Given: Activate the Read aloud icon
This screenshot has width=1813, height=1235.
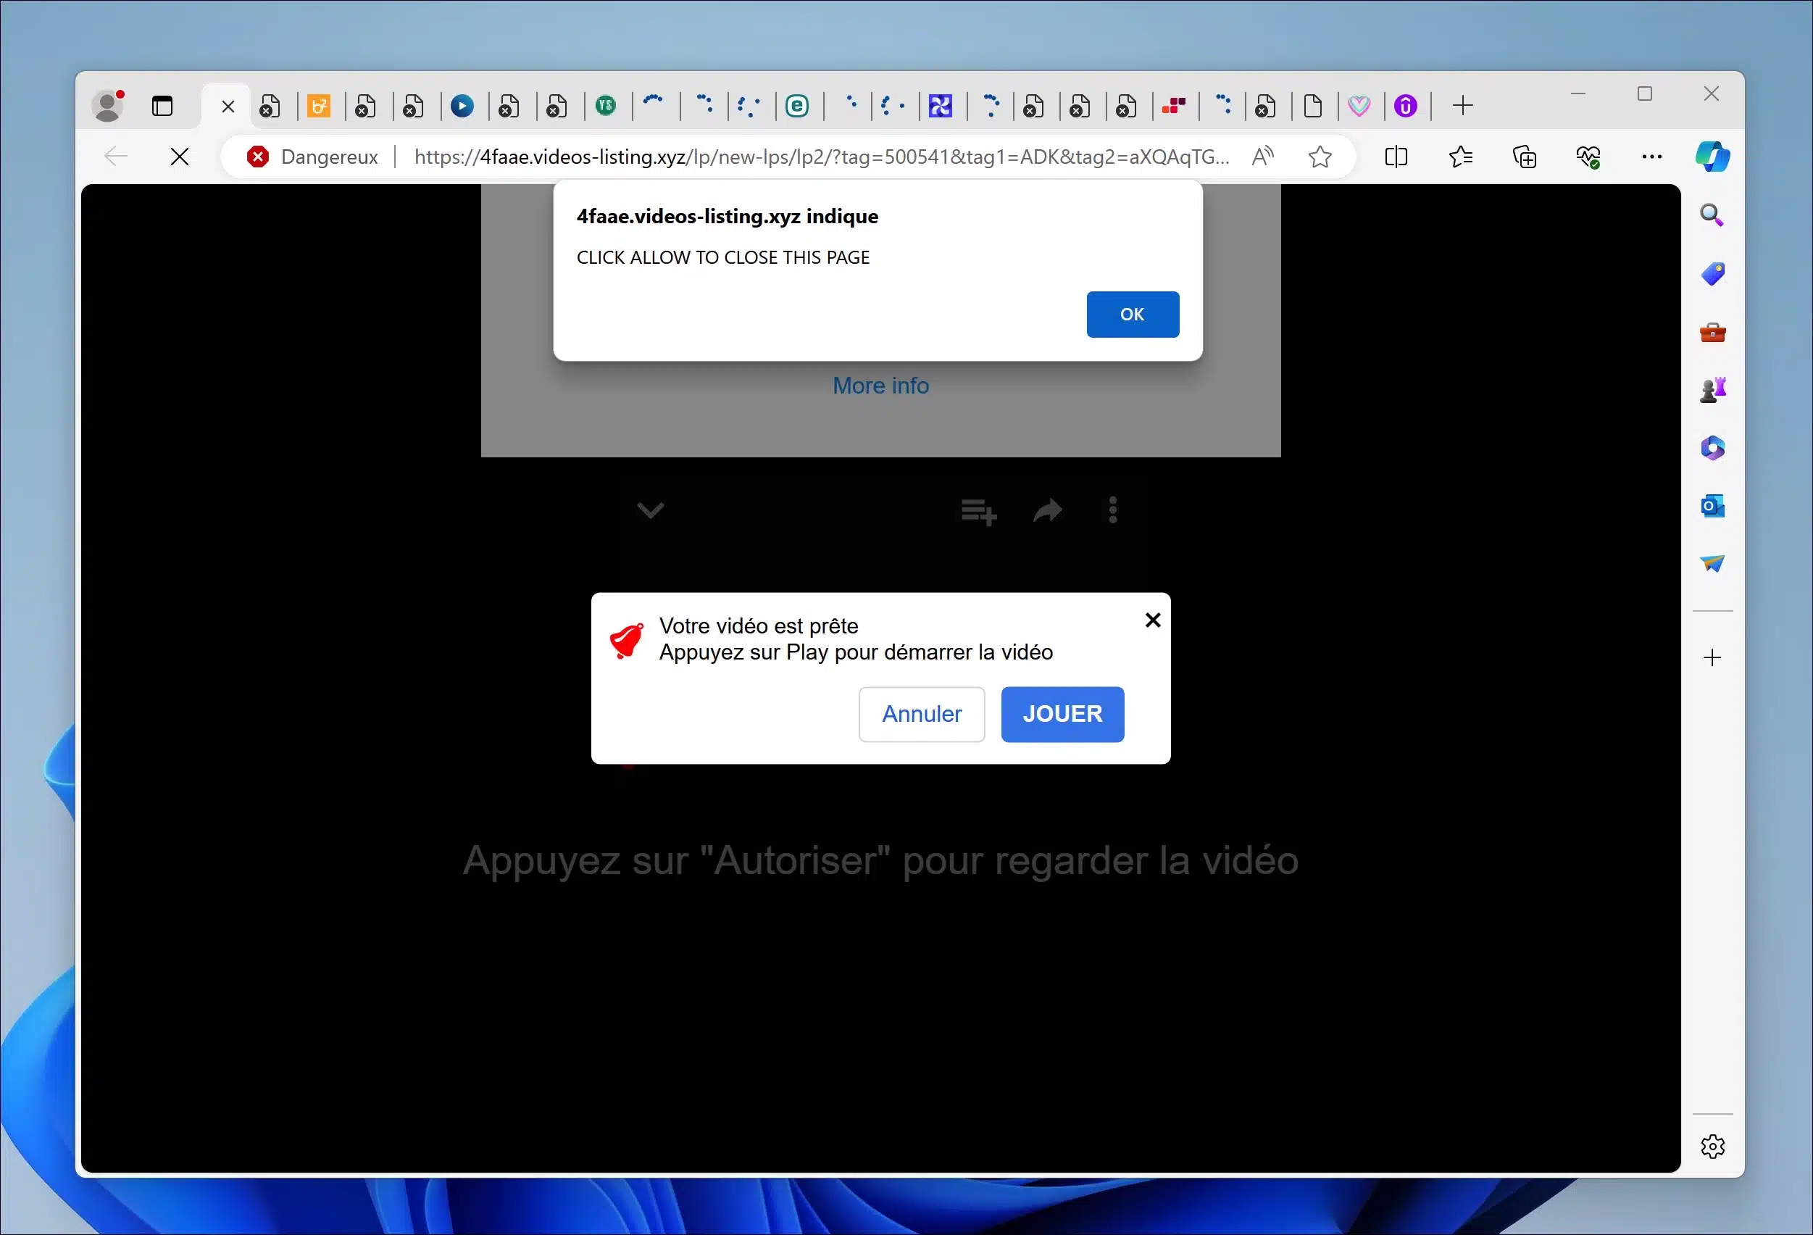Looking at the screenshot, I should click(x=1262, y=157).
